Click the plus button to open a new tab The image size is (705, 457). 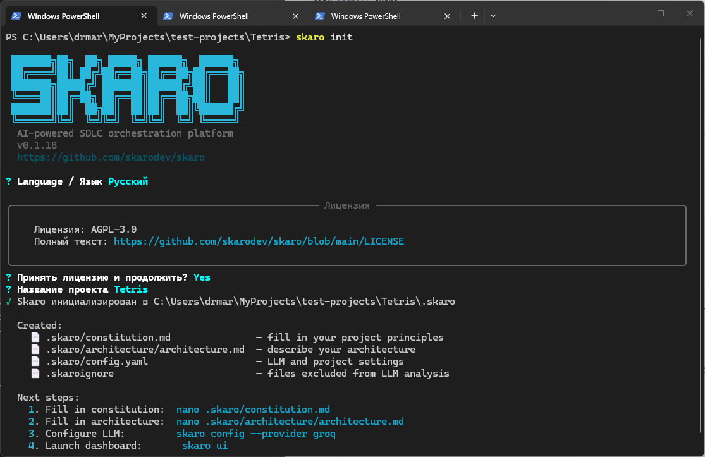474,15
